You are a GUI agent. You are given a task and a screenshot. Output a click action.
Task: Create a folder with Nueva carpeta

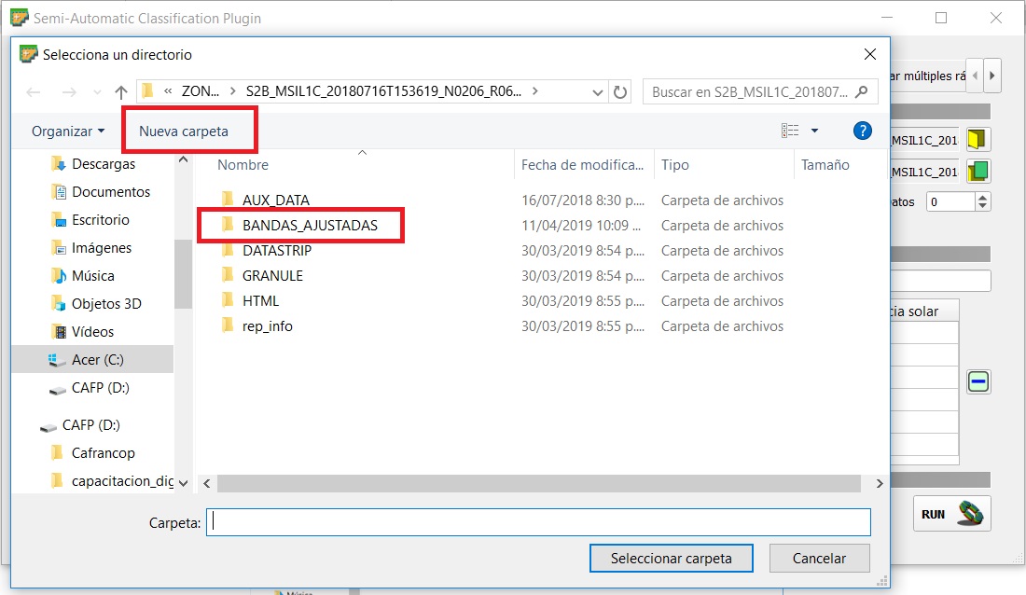click(184, 131)
